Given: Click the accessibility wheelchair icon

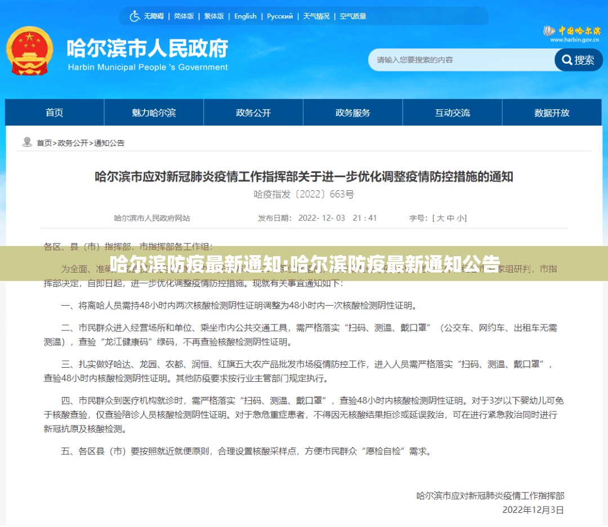Looking at the screenshot, I should (135, 16).
